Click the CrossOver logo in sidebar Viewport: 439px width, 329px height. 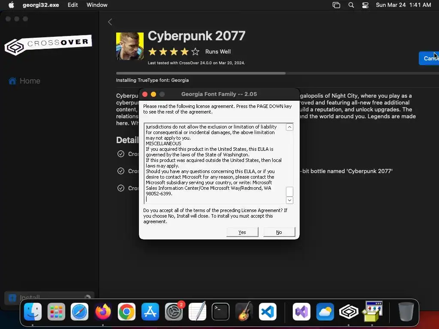pyautogui.click(x=48, y=45)
